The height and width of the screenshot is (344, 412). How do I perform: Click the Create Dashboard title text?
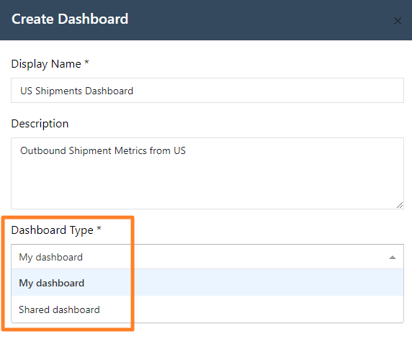click(x=70, y=19)
